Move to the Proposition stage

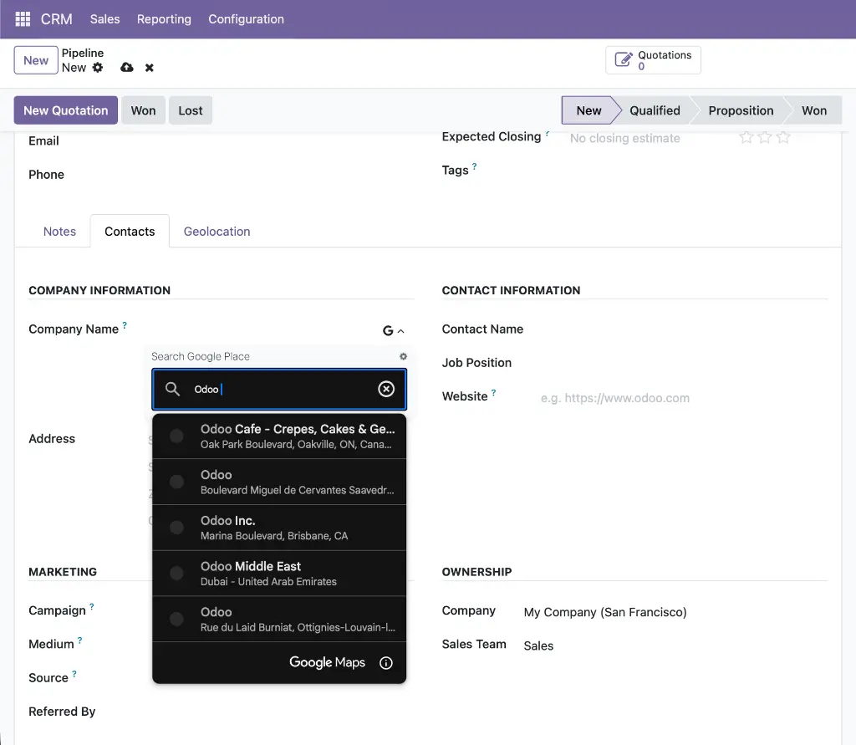tap(741, 110)
